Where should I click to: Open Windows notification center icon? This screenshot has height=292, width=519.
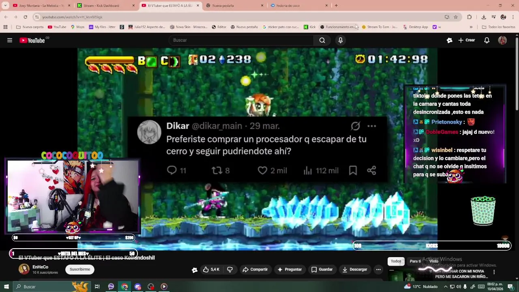tap(510, 287)
